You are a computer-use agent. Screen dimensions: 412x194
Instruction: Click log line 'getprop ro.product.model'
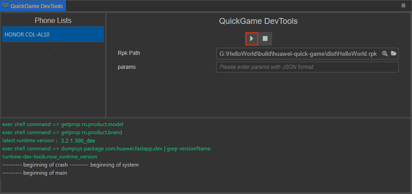tap(63, 124)
